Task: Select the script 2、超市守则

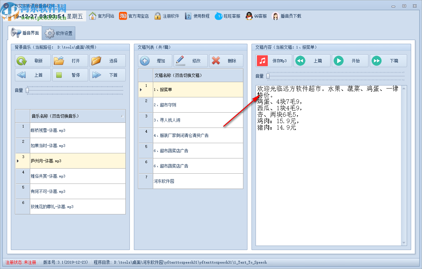Action: pyautogui.click(x=198, y=105)
